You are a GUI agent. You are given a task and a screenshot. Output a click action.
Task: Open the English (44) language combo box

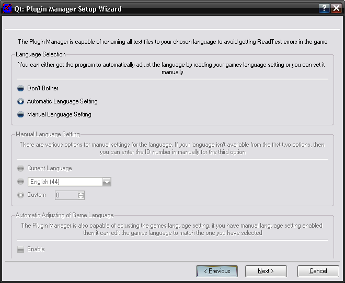(x=65, y=182)
